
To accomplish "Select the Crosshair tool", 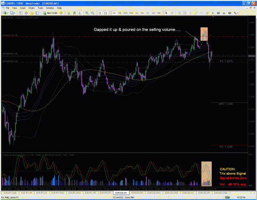I will pos(172,13).
